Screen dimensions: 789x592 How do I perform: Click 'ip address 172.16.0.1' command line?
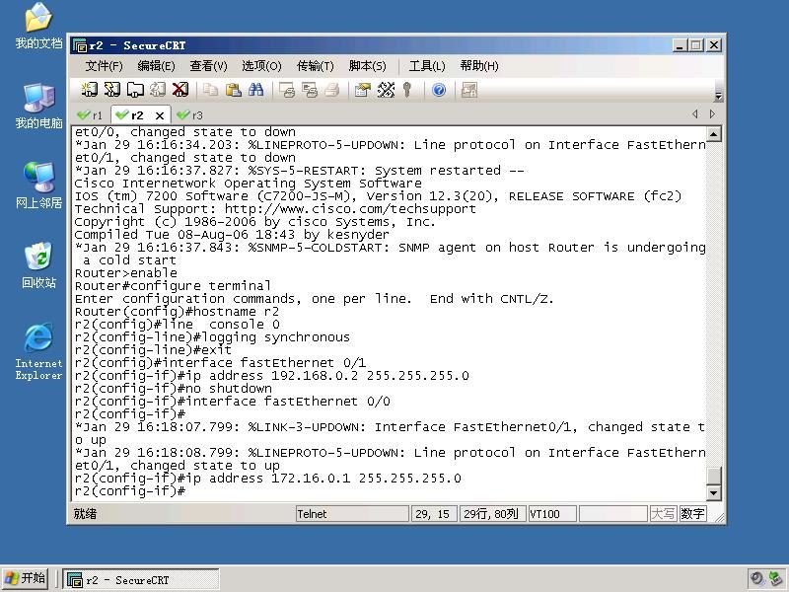click(x=267, y=479)
